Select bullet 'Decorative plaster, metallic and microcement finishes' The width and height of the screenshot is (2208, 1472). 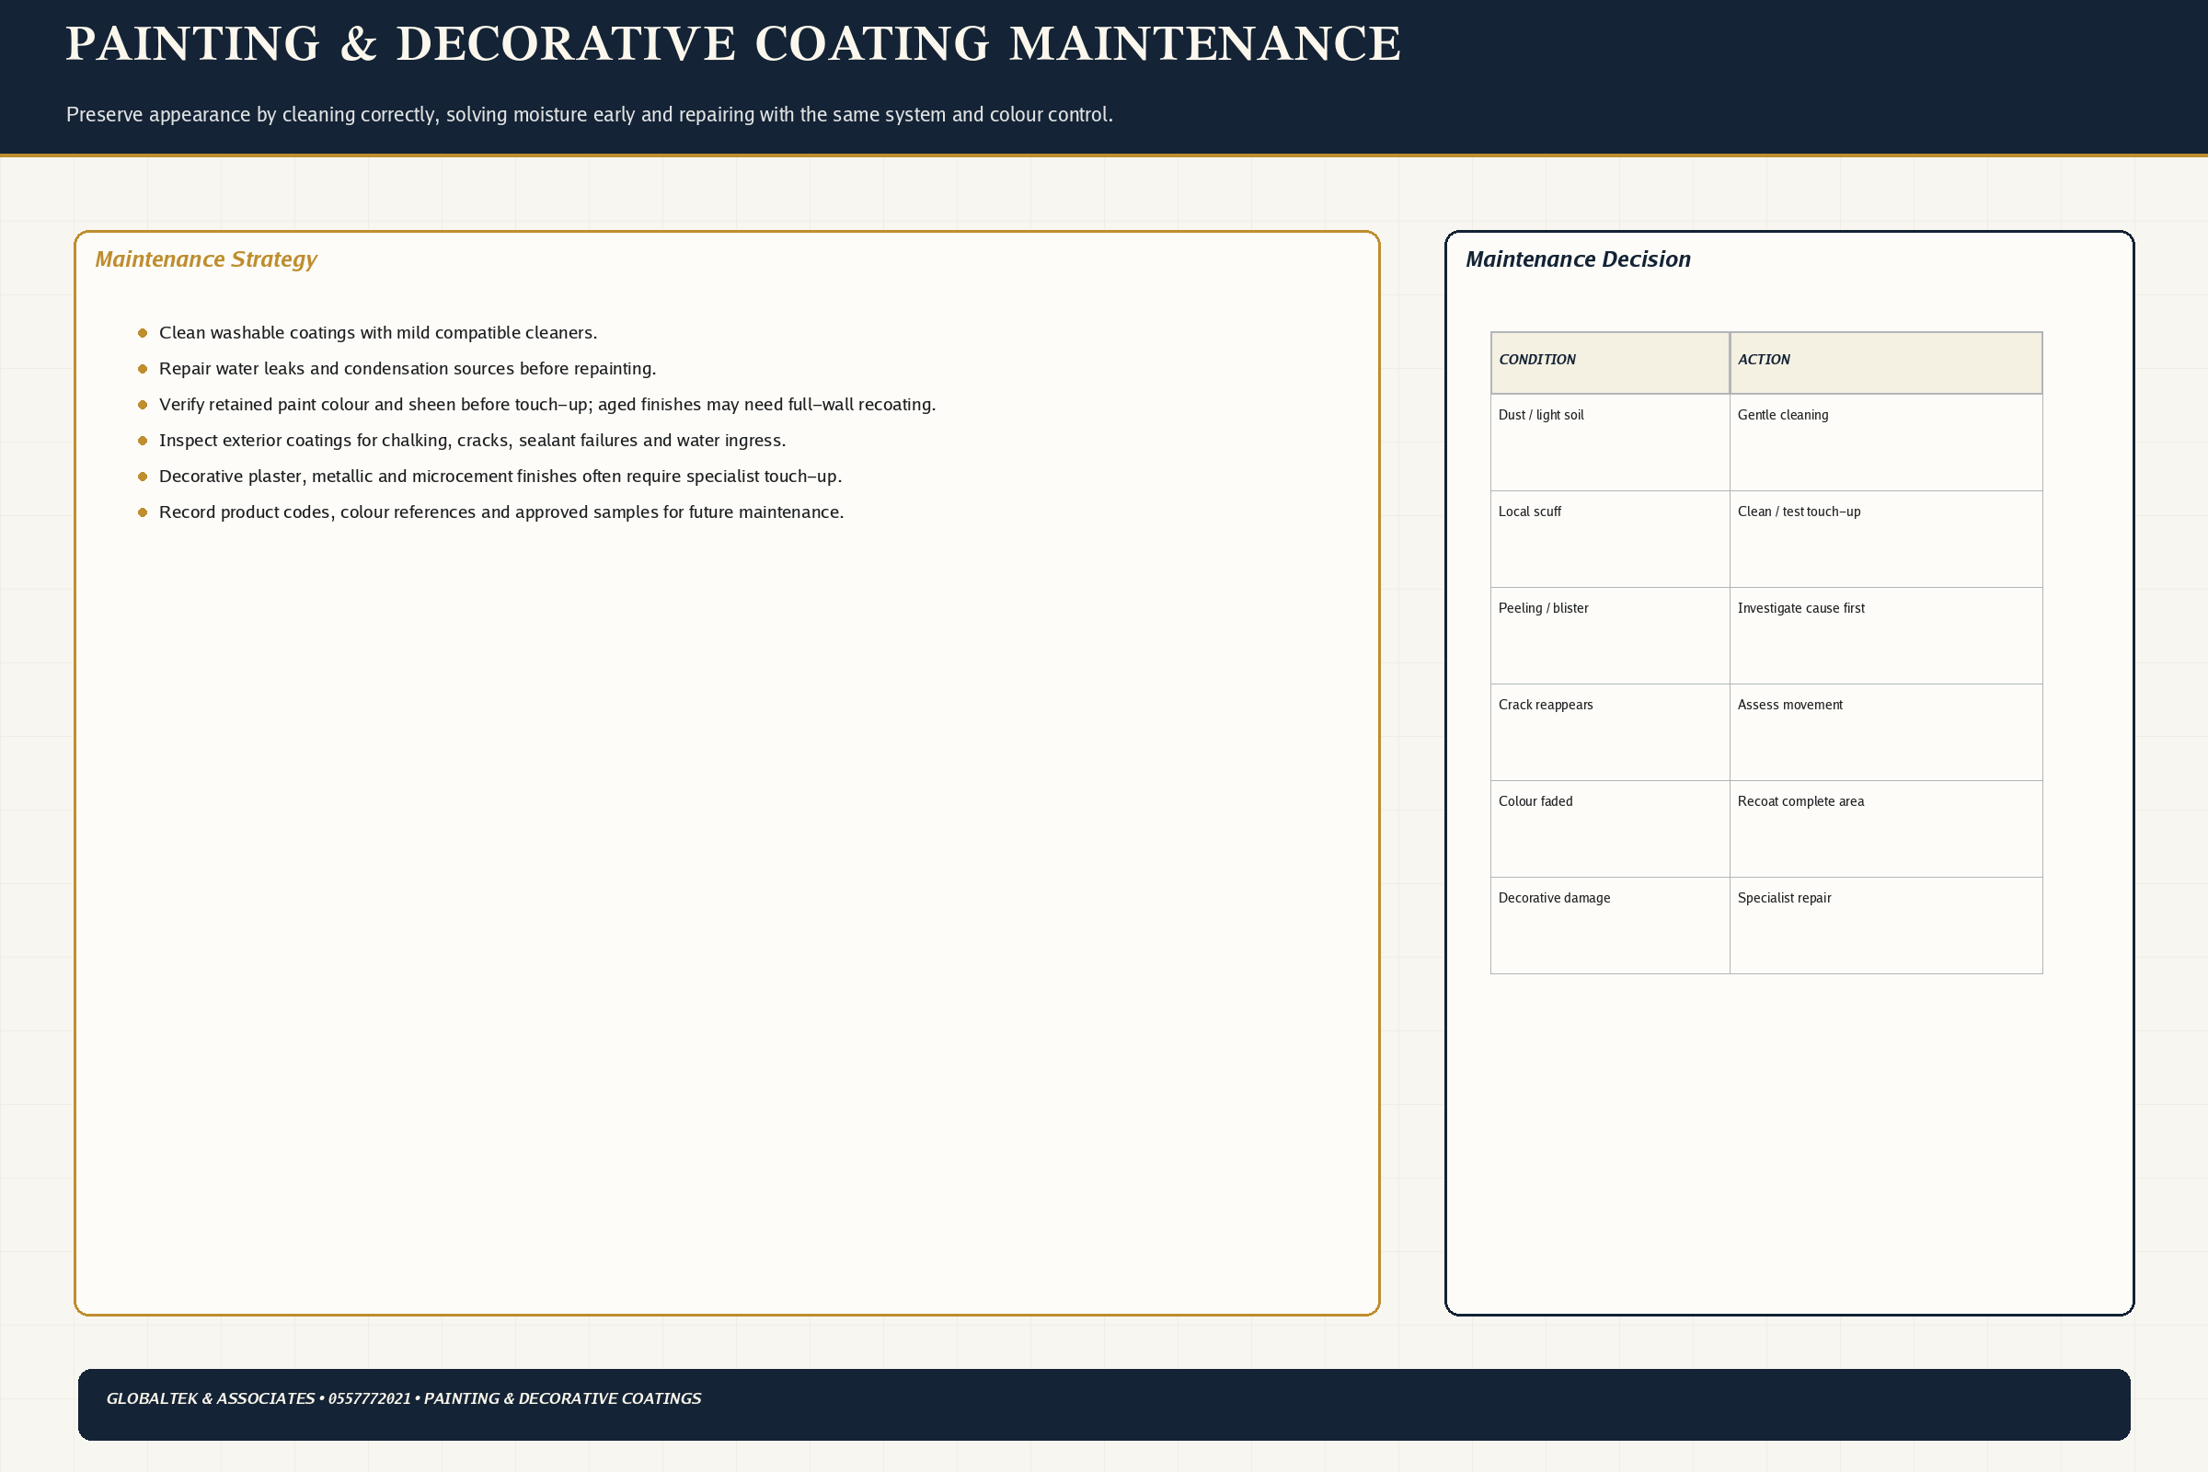[x=500, y=476]
